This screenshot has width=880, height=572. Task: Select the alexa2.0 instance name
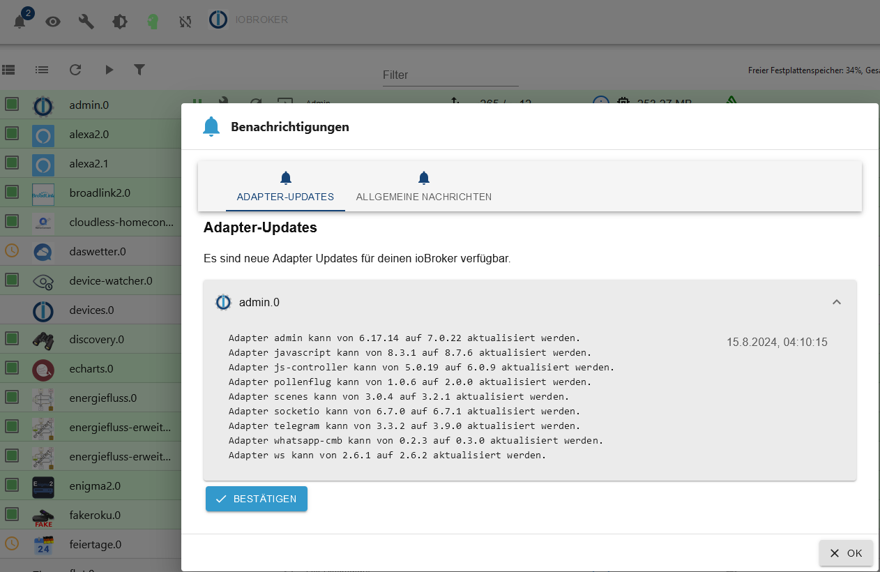pyautogui.click(x=89, y=135)
